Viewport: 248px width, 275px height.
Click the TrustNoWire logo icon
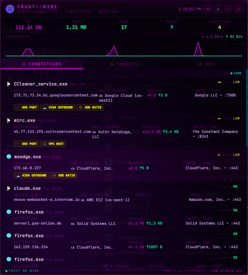click(x=10, y=9)
